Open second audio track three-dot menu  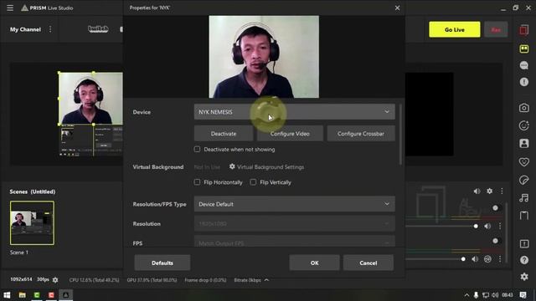pyautogui.click(x=500, y=259)
